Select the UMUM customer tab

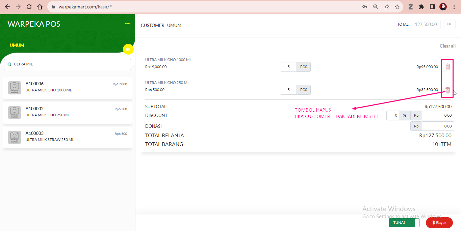click(17, 45)
